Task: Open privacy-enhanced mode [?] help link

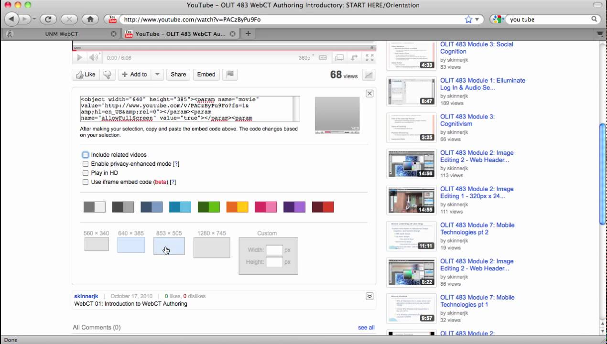Action: pyautogui.click(x=176, y=164)
